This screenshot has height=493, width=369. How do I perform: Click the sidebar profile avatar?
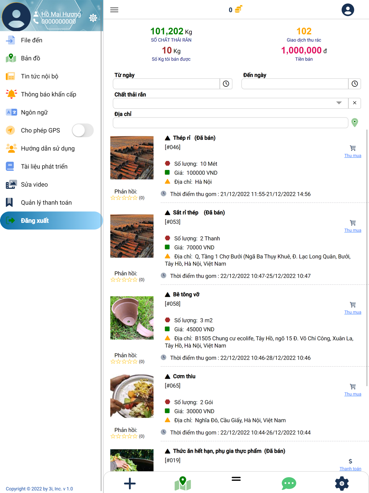click(16, 16)
